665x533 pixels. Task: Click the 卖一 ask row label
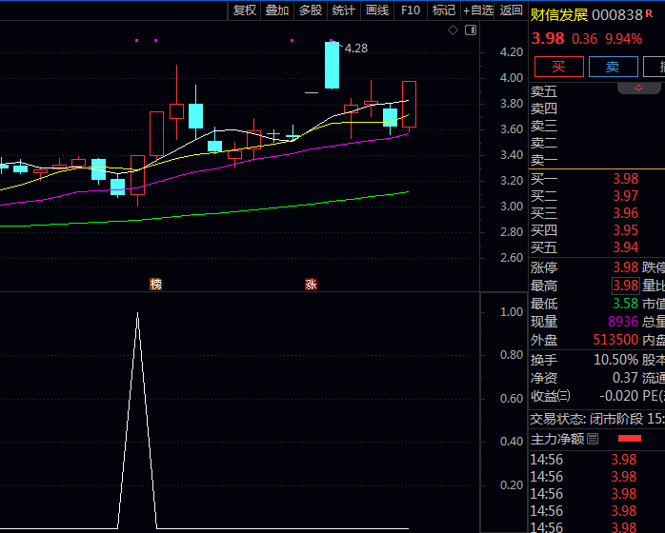coord(544,160)
